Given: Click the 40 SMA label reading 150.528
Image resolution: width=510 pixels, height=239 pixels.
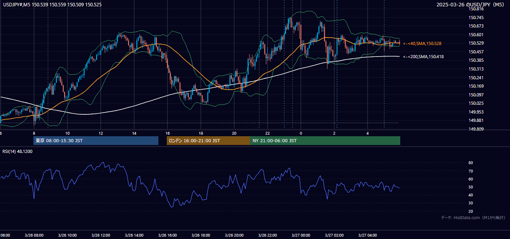Looking at the screenshot, I should click(422, 43).
